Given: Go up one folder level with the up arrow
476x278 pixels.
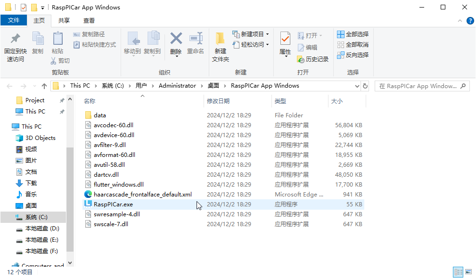Looking at the screenshot, I should [44, 86].
